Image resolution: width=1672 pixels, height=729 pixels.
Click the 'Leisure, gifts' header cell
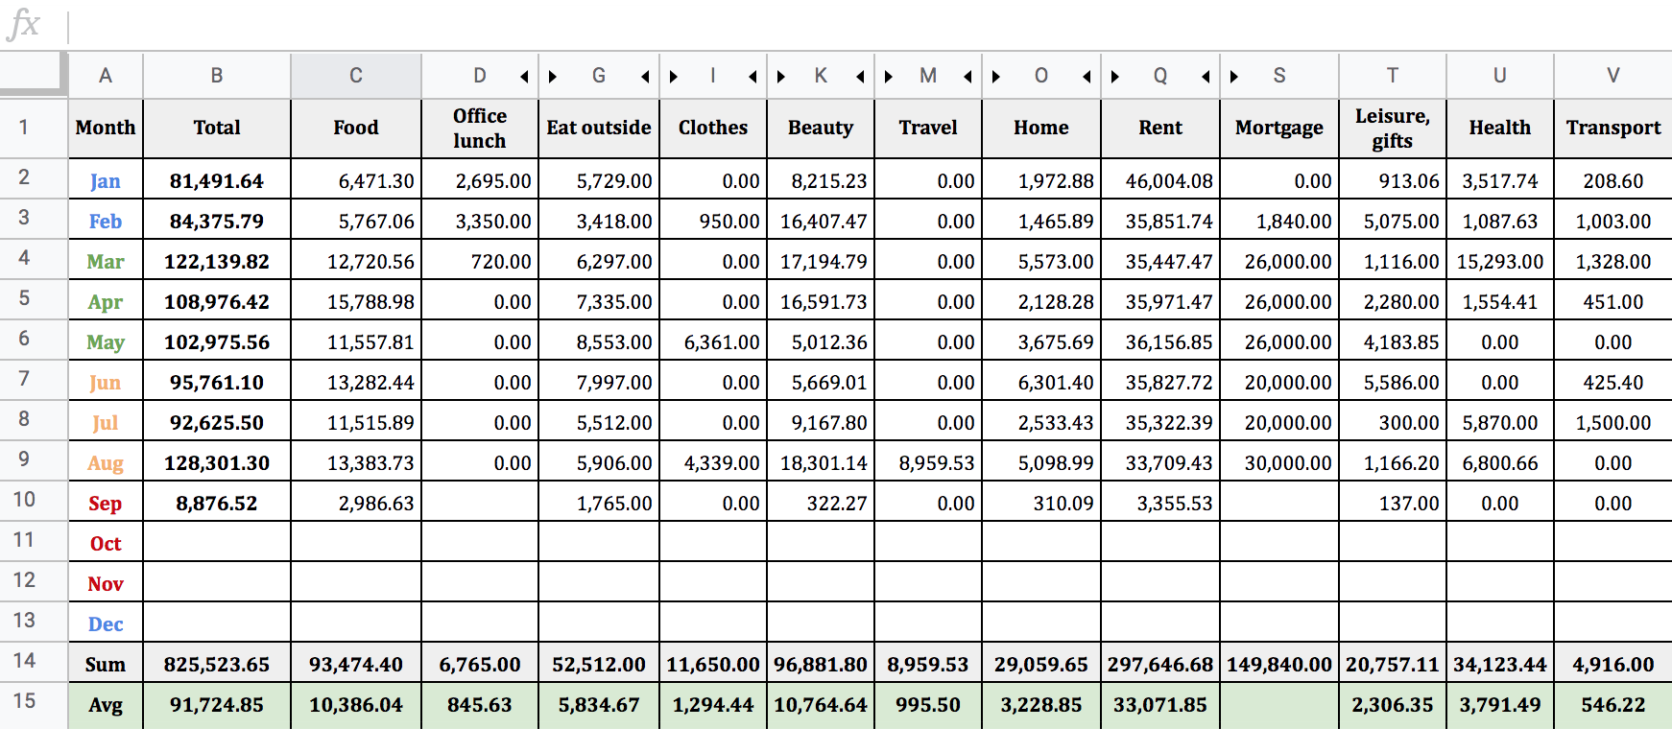(x=1393, y=129)
